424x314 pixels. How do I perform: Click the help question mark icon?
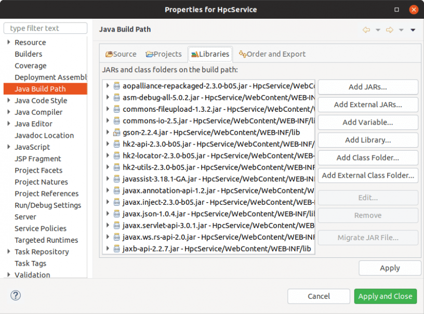[x=15, y=295]
